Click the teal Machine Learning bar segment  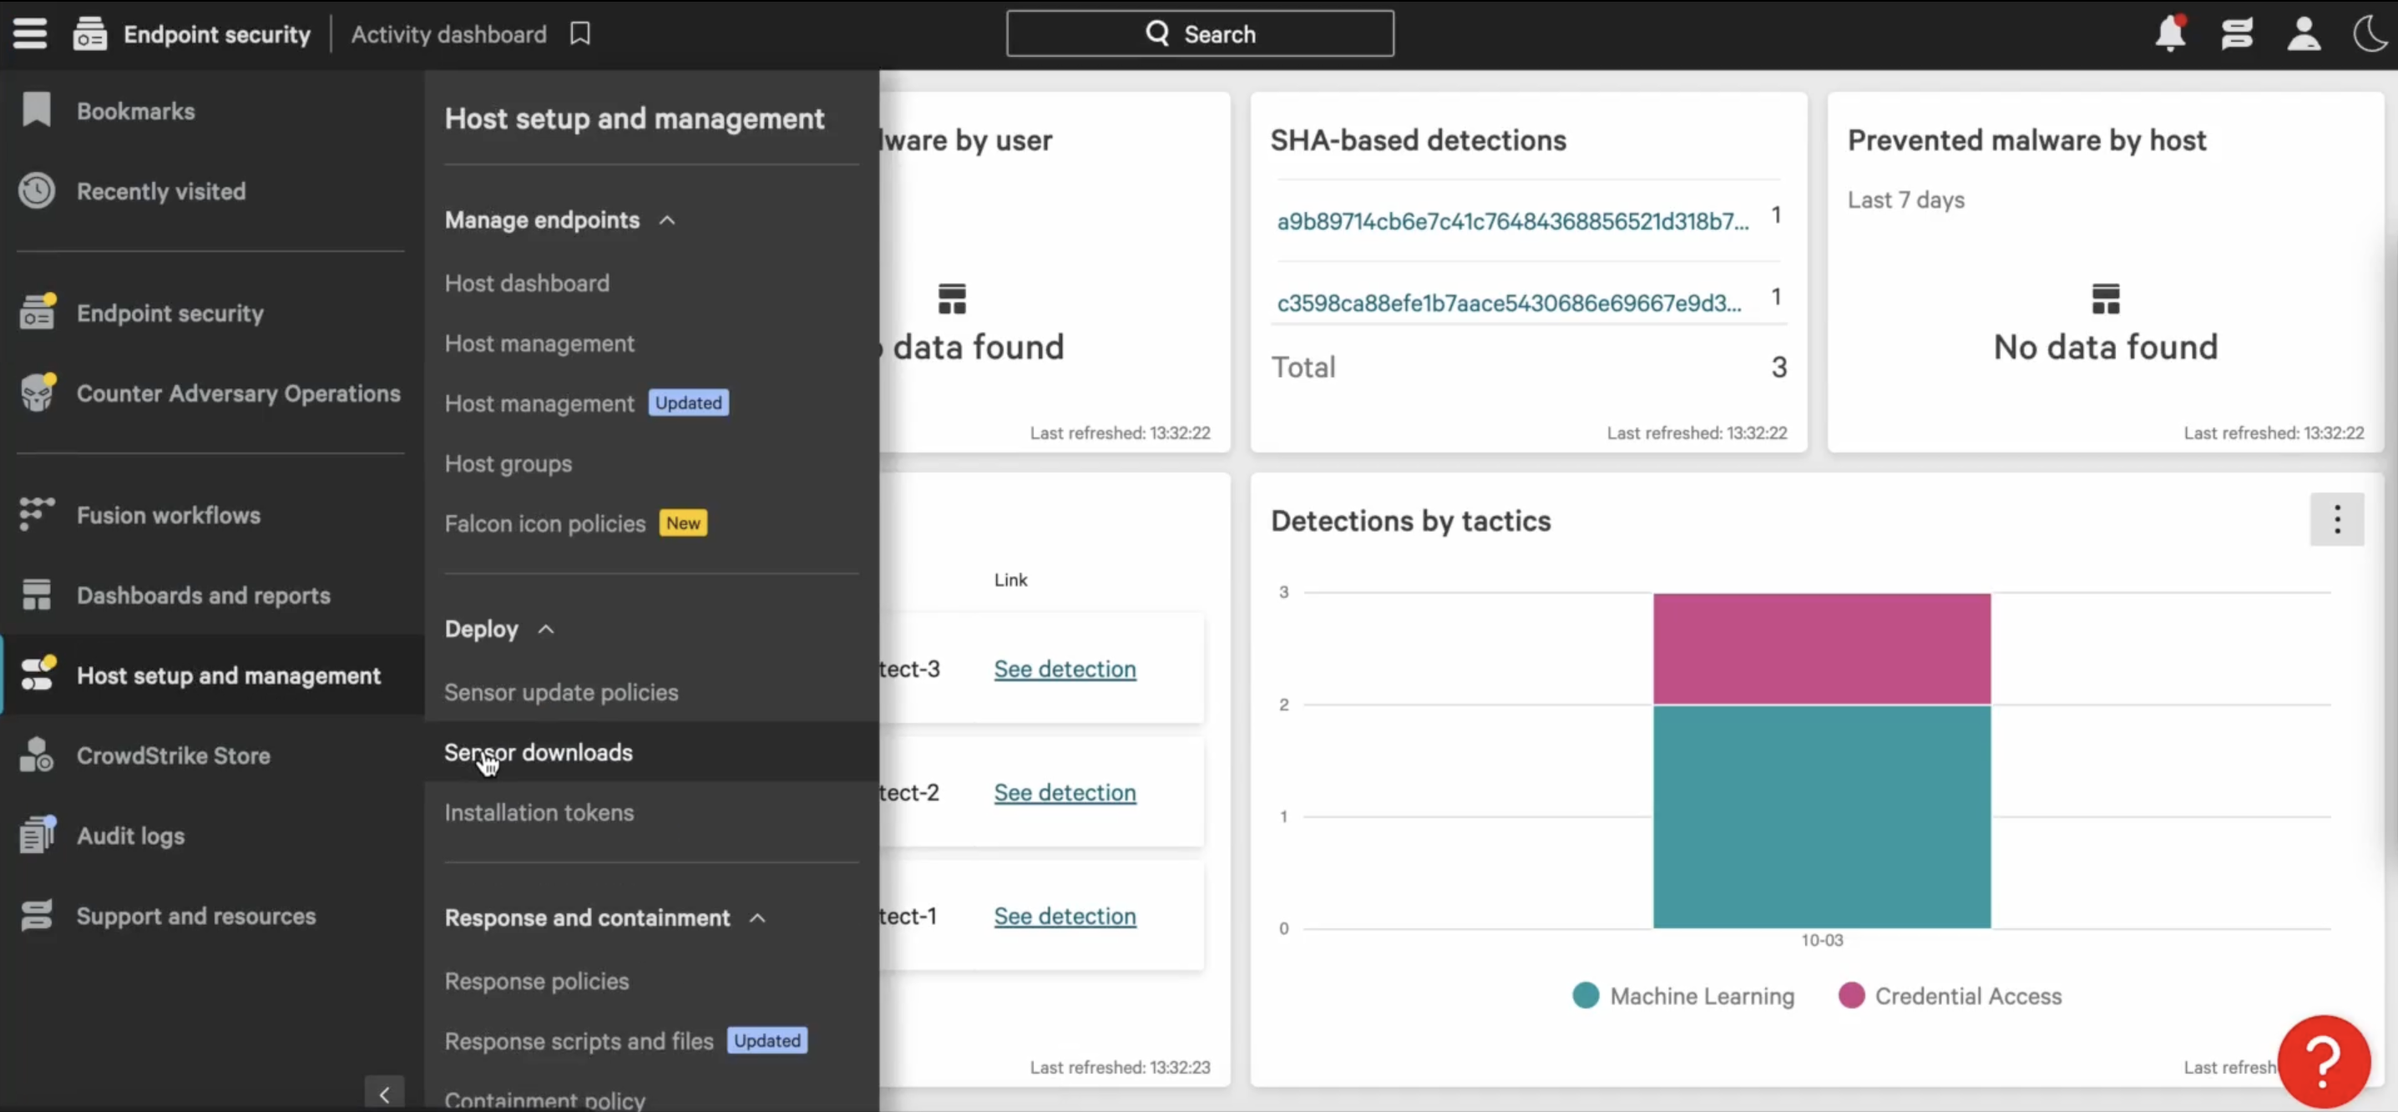(1822, 816)
